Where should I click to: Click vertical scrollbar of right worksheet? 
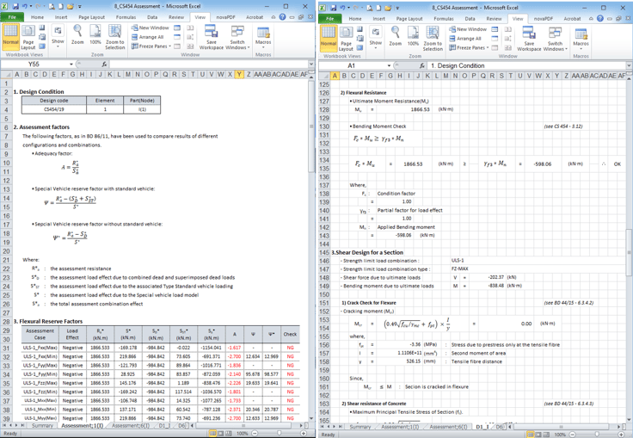click(x=629, y=252)
